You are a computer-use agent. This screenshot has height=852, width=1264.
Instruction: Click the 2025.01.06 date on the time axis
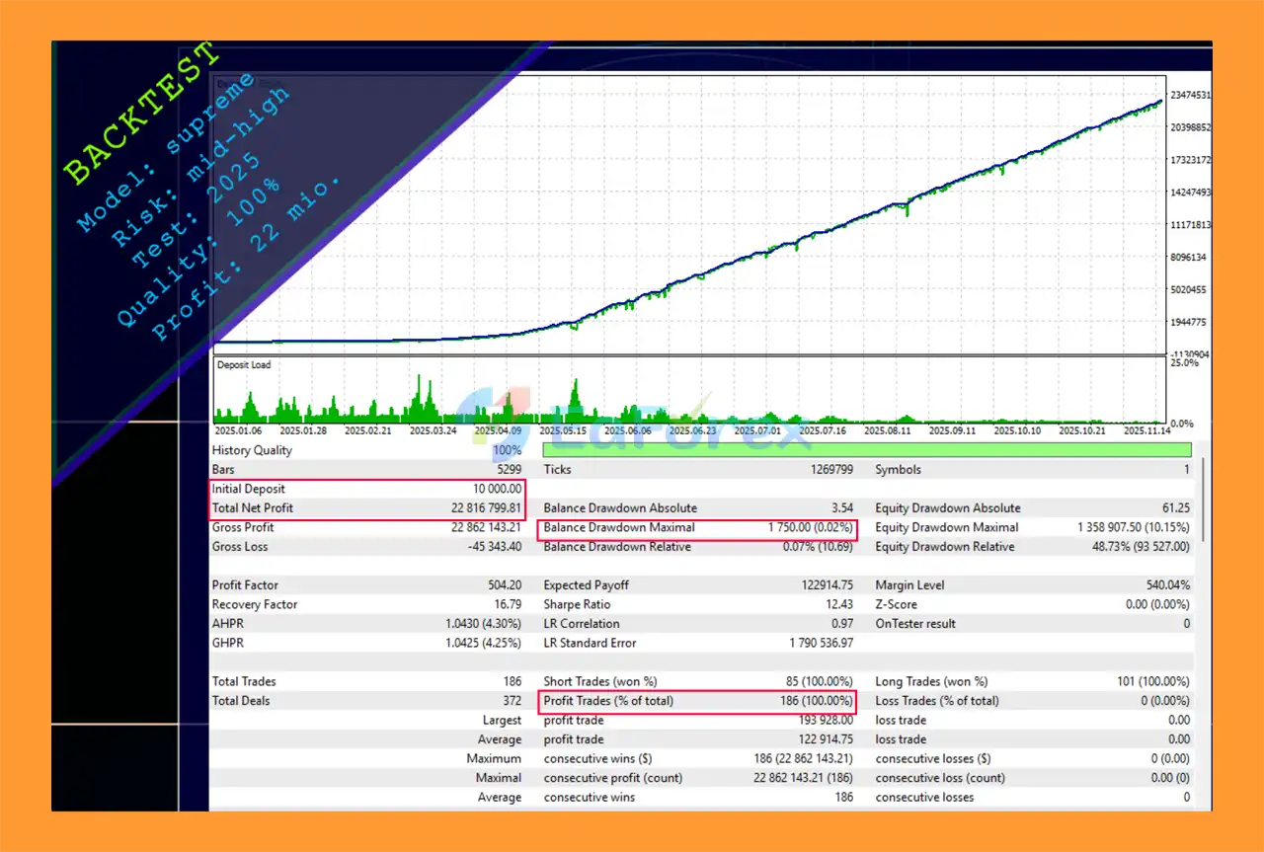240,430
